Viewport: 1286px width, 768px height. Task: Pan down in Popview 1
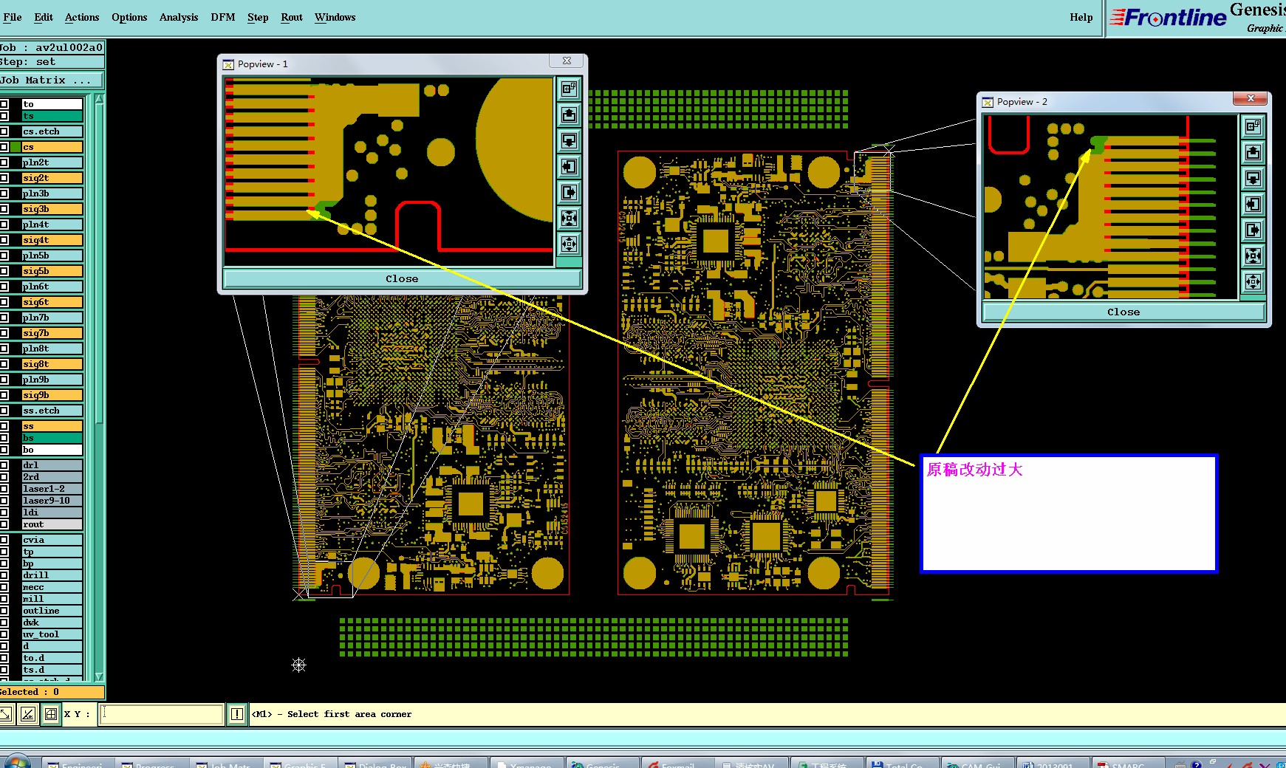pos(569,140)
